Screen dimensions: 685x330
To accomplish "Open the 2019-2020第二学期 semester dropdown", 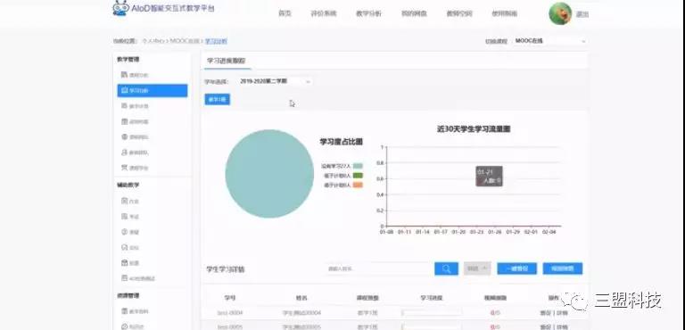I will (276, 81).
